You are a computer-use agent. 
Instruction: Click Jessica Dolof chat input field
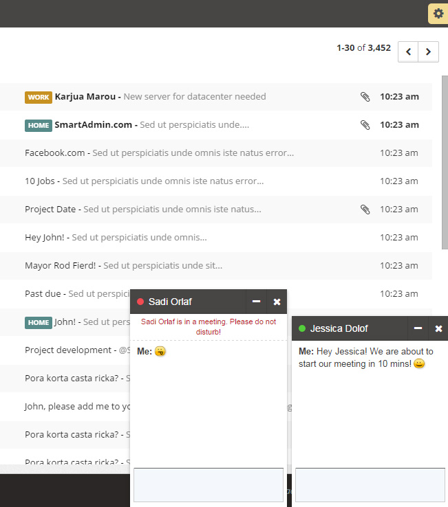(370, 485)
